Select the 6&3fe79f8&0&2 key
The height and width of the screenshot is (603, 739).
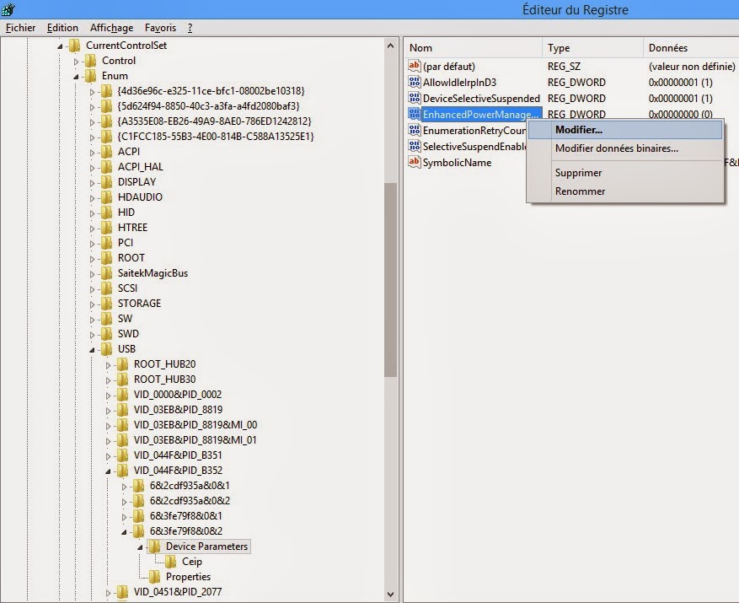186,530
